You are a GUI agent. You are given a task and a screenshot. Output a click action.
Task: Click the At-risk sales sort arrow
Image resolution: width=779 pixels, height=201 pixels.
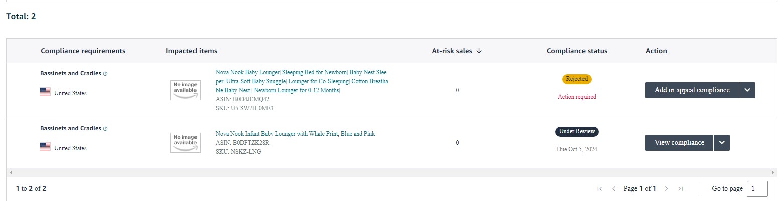pos(479,51)
